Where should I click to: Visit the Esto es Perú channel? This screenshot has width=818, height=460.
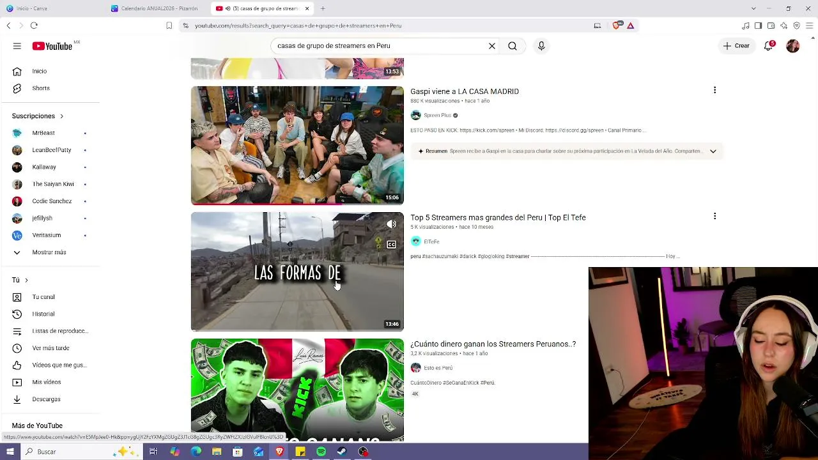pyautogui.click(x=438, y=368)
